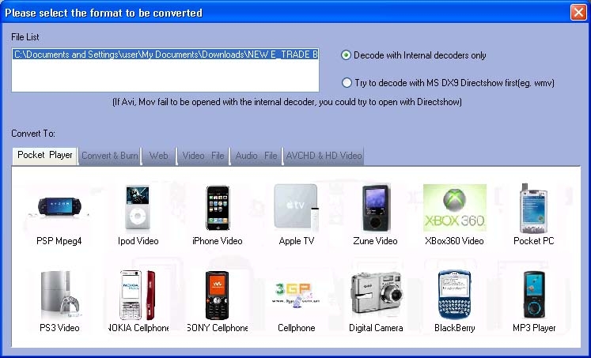
Task: Click the XBox360 Video logo icon
Action: [455, 207]
